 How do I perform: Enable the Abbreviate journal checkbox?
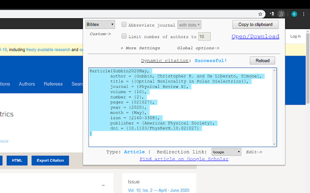[124, 25]
